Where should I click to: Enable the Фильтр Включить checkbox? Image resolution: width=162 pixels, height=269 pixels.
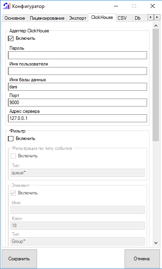pos(11,138)
